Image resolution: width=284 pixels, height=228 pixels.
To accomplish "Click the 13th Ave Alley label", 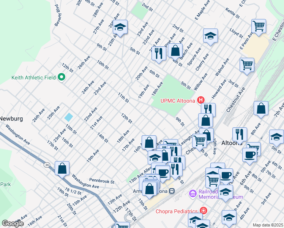I will [140, 175].
